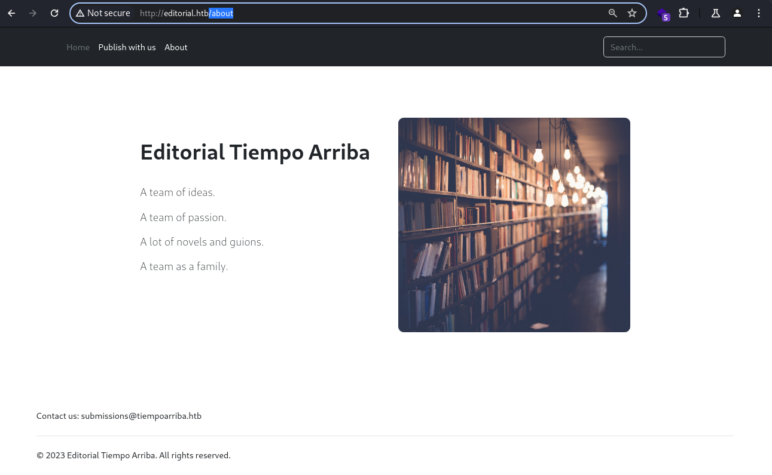Select the About nav link
This screenshot has height=475, width=772.
pyautogui.click(x=176, y=47)
